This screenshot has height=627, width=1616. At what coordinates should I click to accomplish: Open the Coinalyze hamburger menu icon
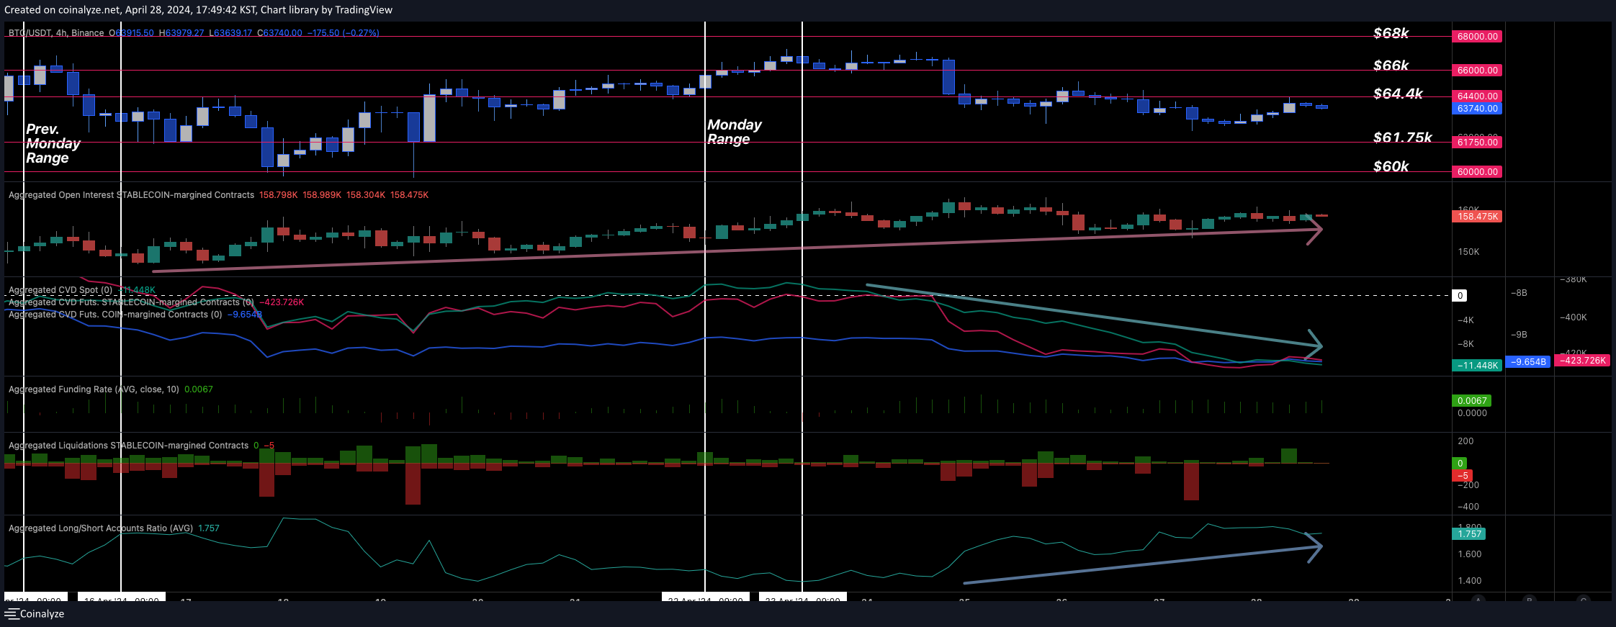point(12,614)
